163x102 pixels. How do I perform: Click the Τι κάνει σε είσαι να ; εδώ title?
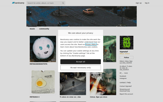[x=70, y=97]
